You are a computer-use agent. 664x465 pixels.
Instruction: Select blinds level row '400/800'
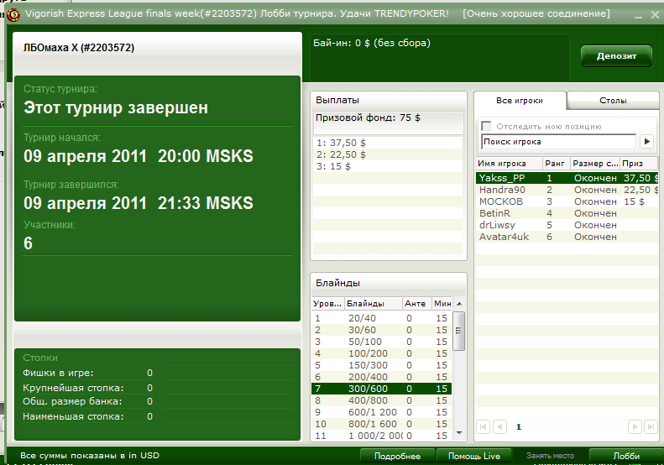click(x=382, y=400)
